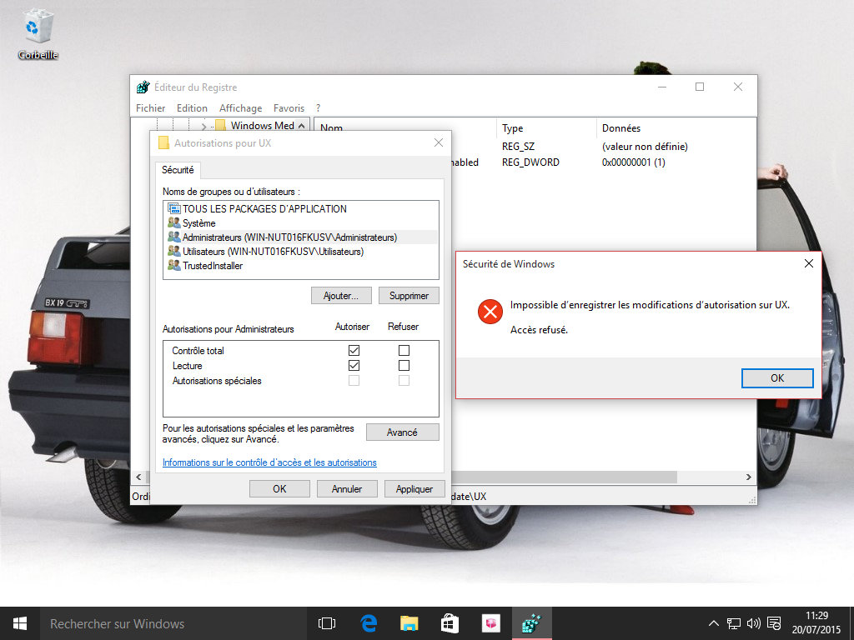Toggle Autoriser checkbox for Contrôle total
Viewport: 854px width, 640px height.
pyautogui.click(x=354, y=351)
